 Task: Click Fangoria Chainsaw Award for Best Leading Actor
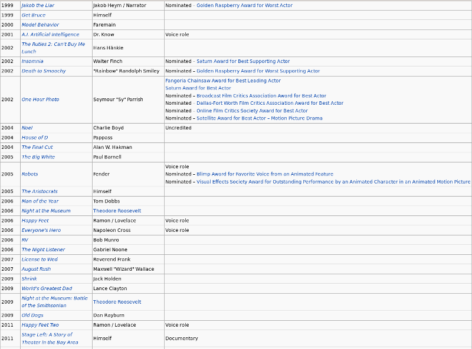223,81
